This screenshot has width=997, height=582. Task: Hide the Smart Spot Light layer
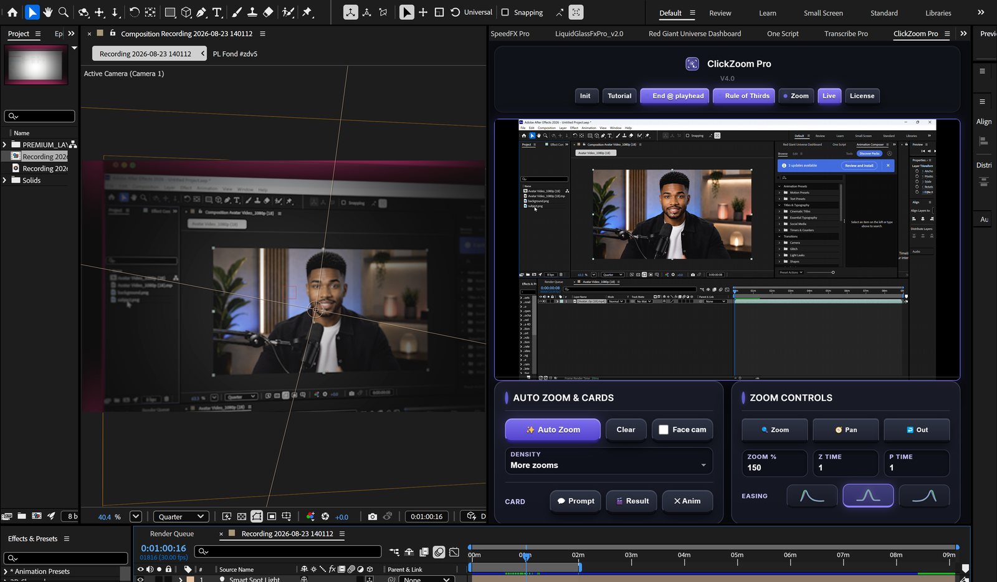(x=140, y=580)
